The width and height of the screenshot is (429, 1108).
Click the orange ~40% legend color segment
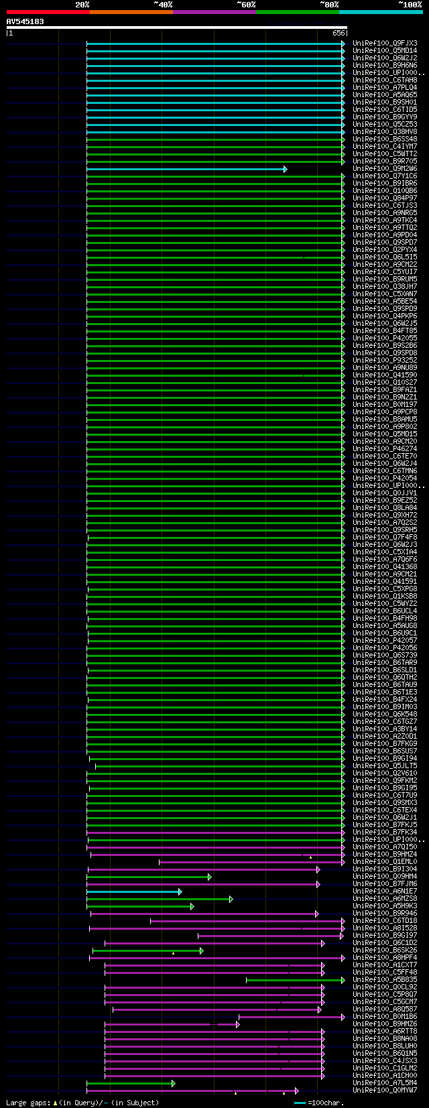click(x=131, y=11)
